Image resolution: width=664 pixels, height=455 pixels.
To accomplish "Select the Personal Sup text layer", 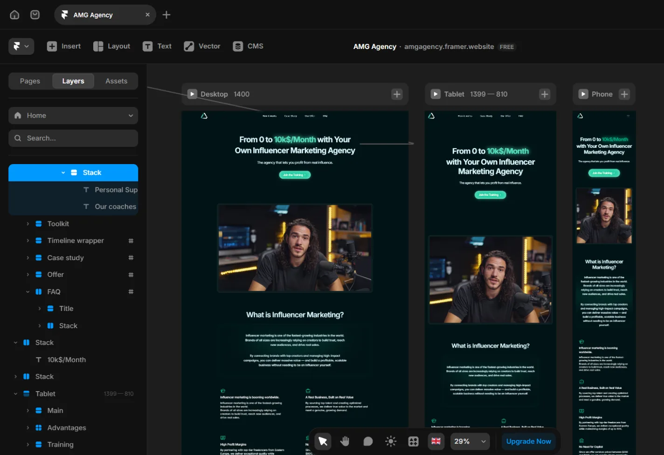I will (x=116, y=190).
